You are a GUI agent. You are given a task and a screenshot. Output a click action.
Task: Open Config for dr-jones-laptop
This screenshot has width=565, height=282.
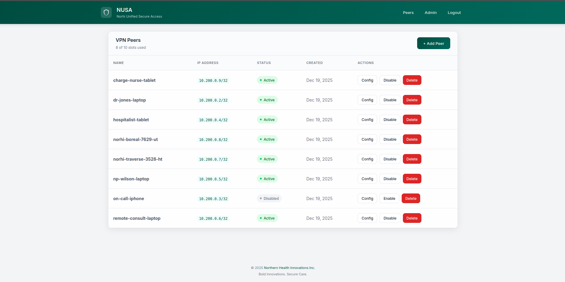[367, 100]
